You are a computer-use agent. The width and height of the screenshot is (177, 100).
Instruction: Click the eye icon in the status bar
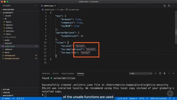[x=14, y=99]
